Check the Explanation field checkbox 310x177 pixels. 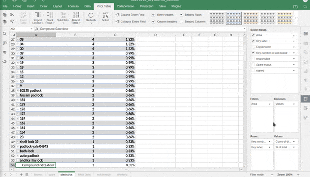pyautogui.click(x=253, y=47)
